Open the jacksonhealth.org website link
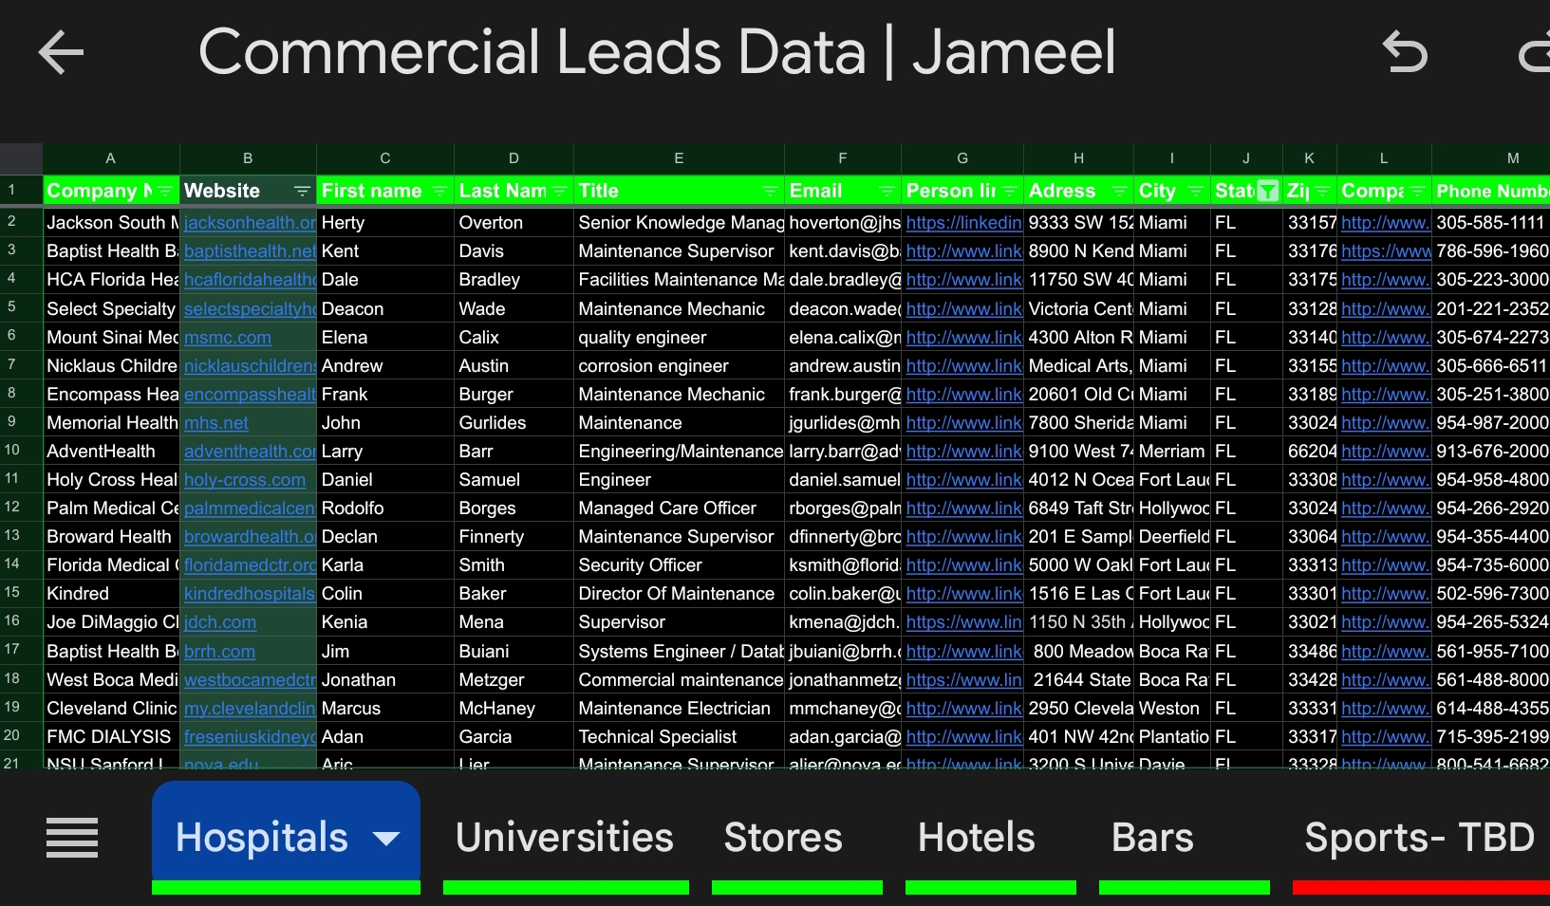 click(x=250, y=223)
